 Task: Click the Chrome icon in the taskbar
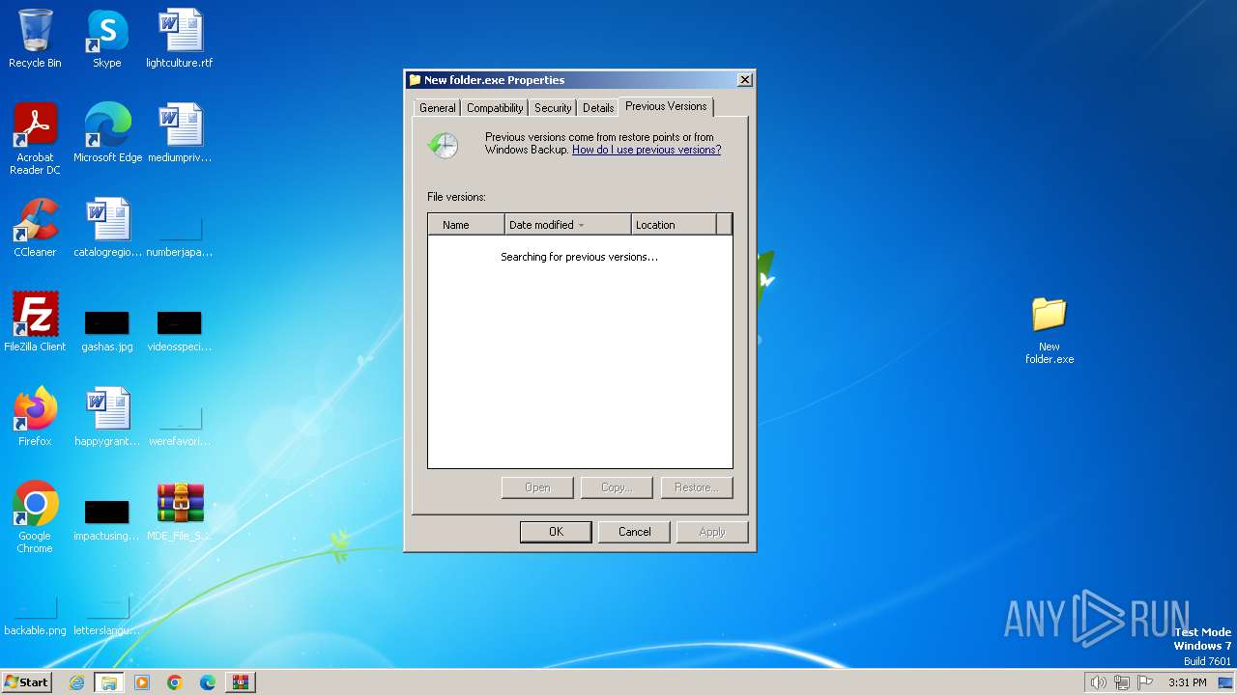pos(175,682)
